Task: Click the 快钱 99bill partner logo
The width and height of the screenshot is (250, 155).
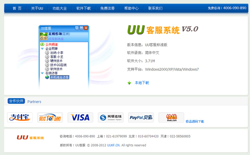Action: click(171, 118)
